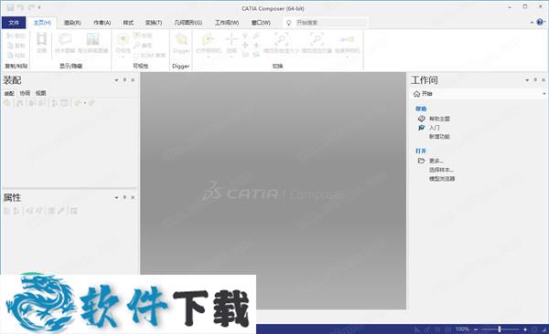This screenshot has width=549, height=334.
Task: Switch to the 渲染(R) ribbon tab
Action: (x=72, y=23)
